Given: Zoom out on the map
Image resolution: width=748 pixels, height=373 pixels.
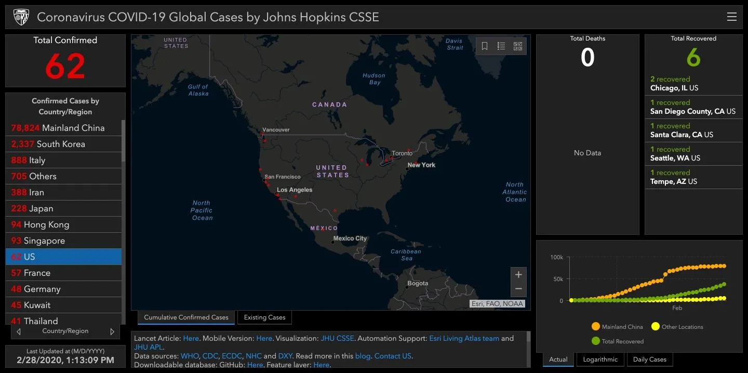Looking at the screenshot, I should [518, 289].
